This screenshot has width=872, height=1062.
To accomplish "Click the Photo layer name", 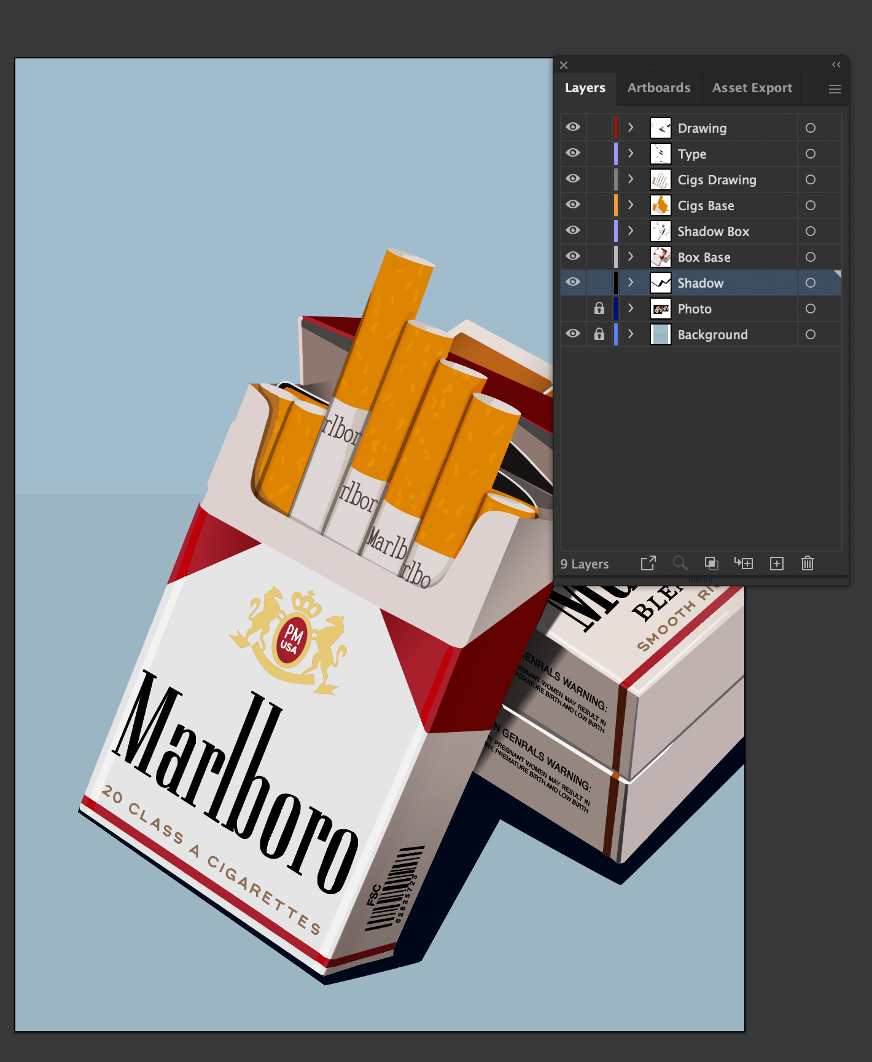I will [x=695, y=309].
